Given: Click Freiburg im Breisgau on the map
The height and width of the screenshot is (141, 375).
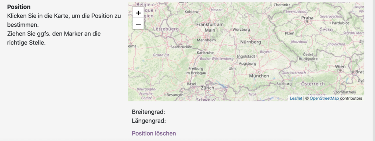Looking at the screenshot, I should [196, 70].
